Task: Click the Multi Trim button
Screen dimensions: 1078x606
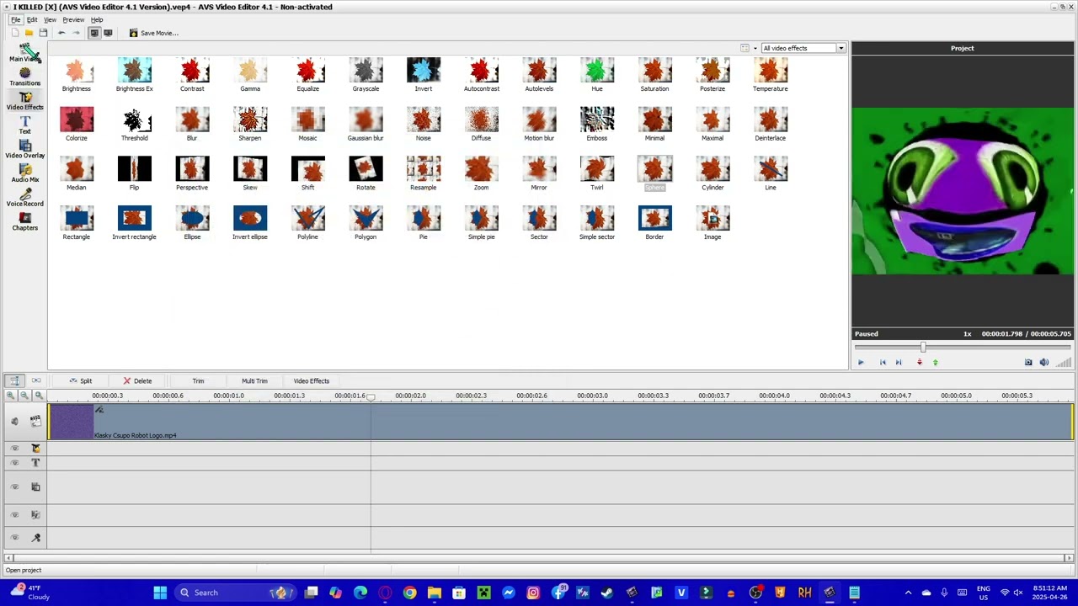Action: click(x=254, y=380)
